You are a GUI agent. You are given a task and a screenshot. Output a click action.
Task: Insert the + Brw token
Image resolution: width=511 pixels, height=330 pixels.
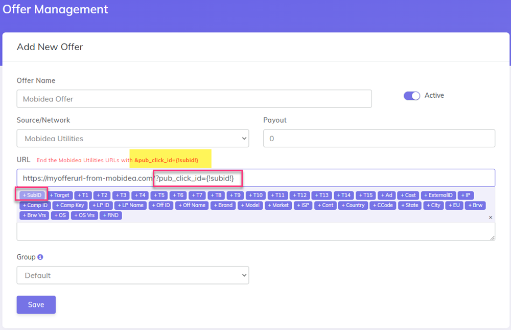475,205
